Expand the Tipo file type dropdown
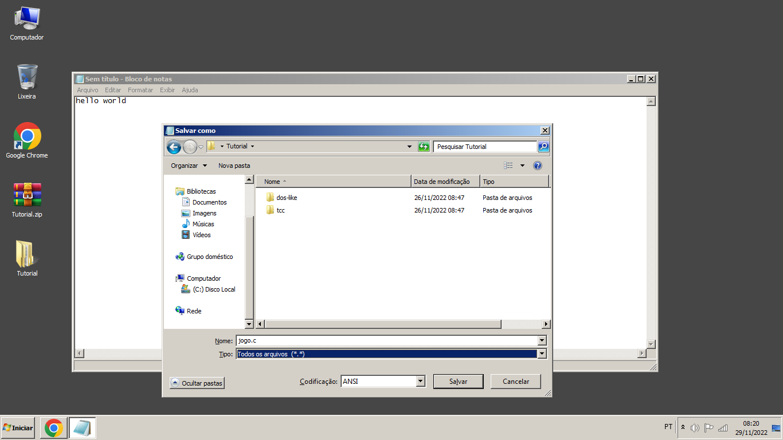This screenshot has height=440, width=783. pyautogui.click(x=542, y=354)
